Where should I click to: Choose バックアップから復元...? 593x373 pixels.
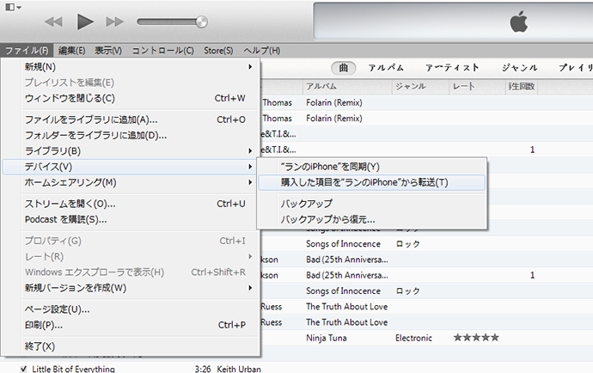(x=372, y=219)
